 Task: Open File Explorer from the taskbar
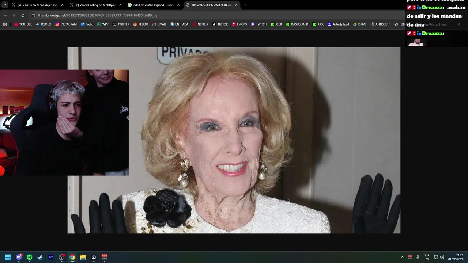83,257
